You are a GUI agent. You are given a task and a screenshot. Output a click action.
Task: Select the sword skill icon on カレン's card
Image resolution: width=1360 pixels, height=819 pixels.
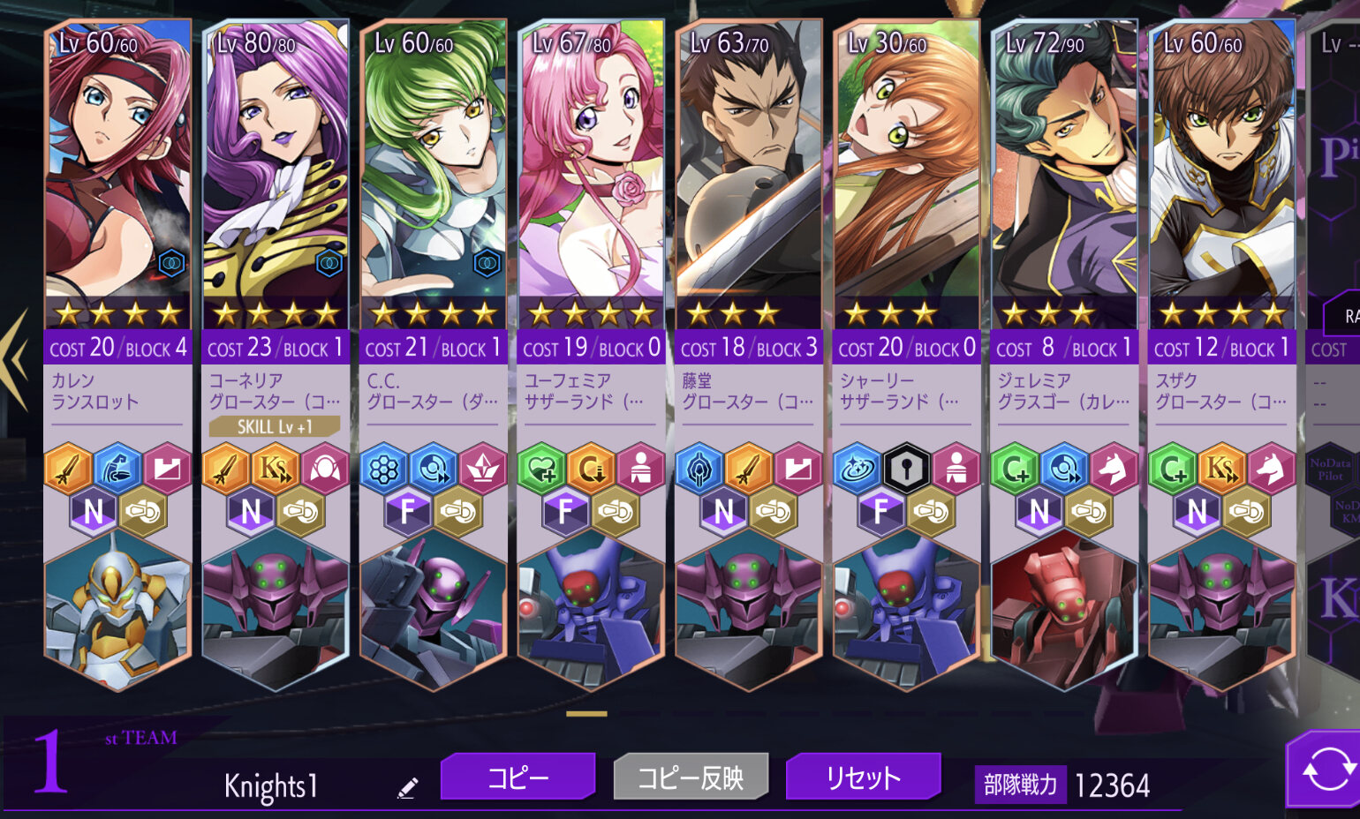68,468
